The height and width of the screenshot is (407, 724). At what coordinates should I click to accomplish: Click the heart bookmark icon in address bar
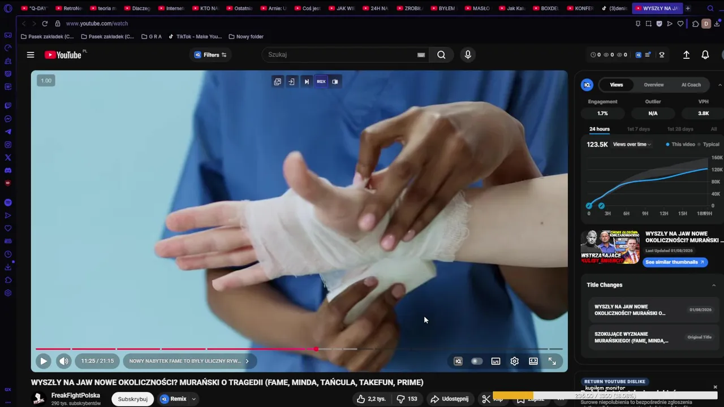680,24
